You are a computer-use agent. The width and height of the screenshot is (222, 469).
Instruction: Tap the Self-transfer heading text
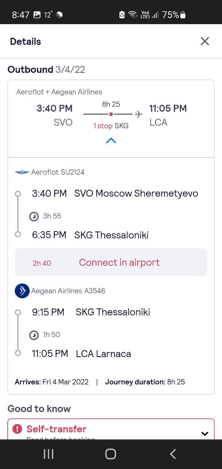click(x=56, y=429)
